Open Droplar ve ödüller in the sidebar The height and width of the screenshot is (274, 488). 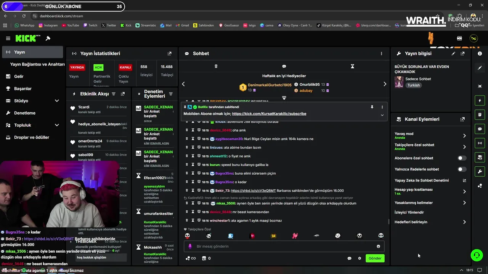pyautogui.click(x=32, y=137)
